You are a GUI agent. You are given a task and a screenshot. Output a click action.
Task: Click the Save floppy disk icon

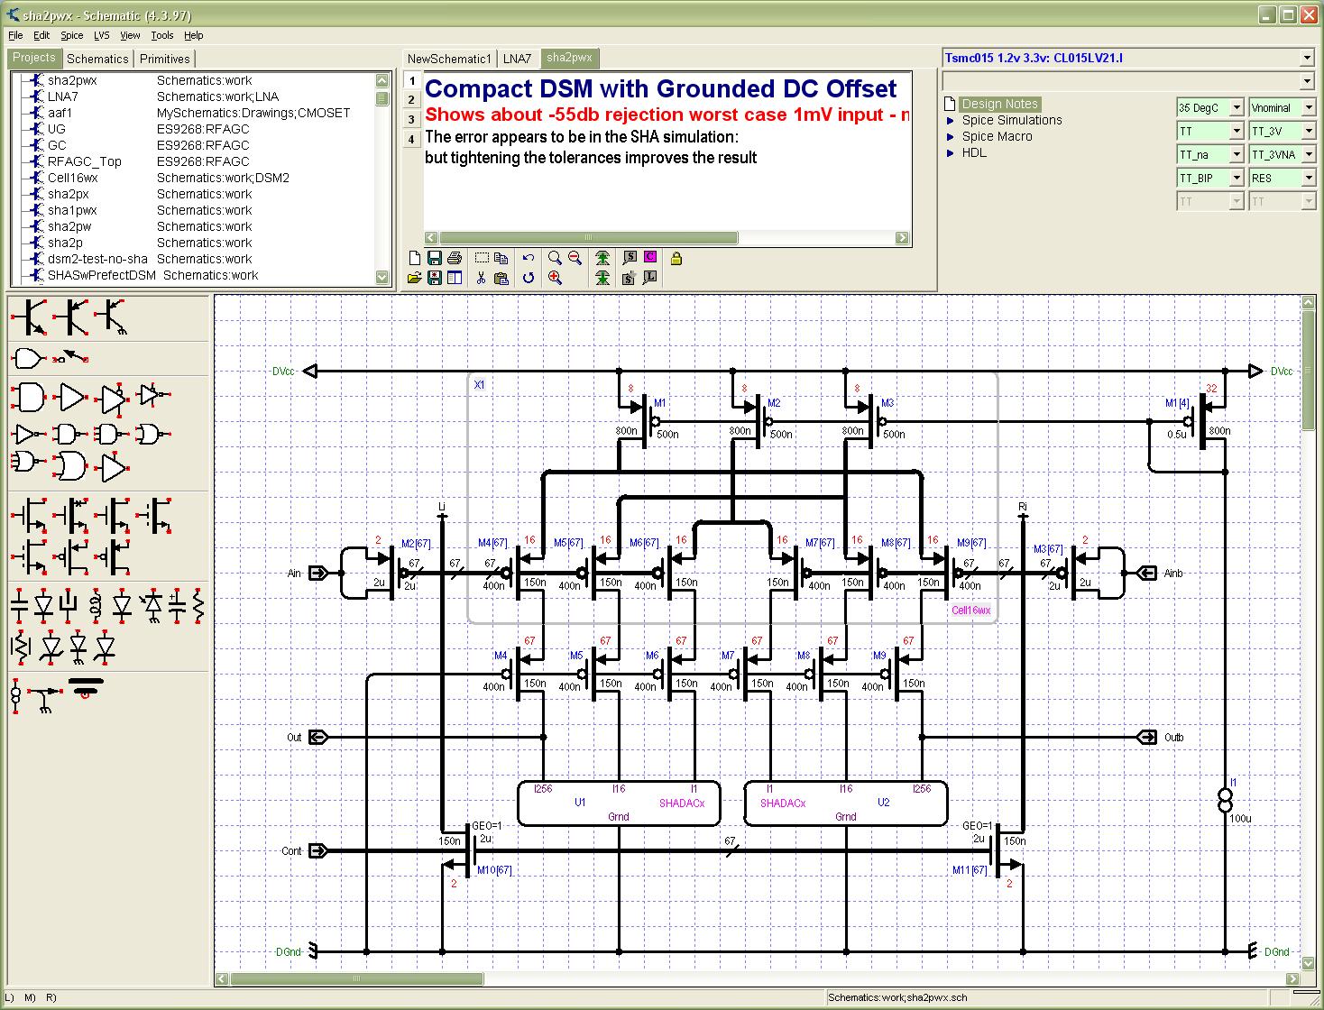point(434,258)
